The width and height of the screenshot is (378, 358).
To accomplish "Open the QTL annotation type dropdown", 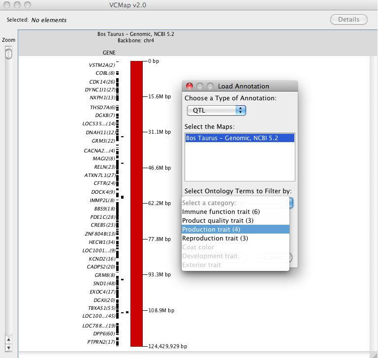I will [x=217, y=110].
